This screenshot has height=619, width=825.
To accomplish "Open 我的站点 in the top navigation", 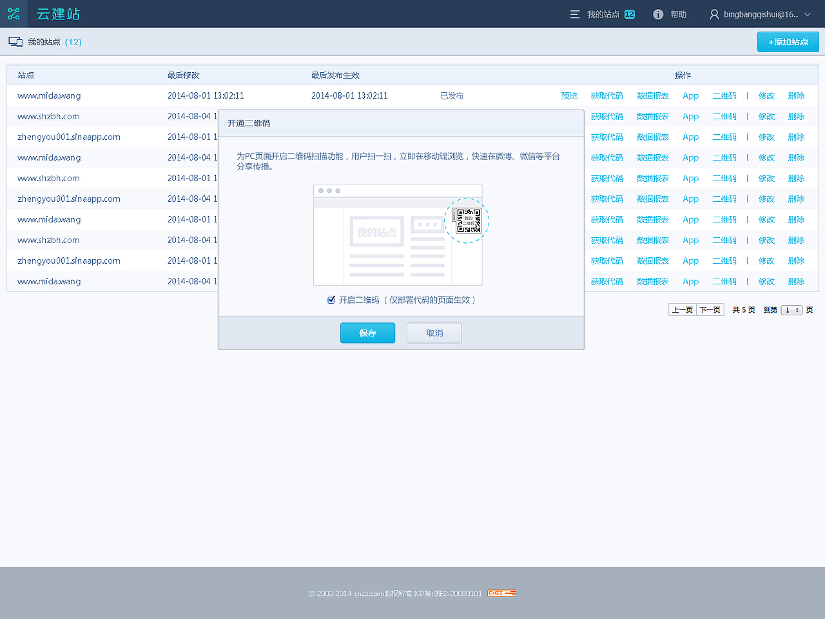I will [x=603, y=14].
